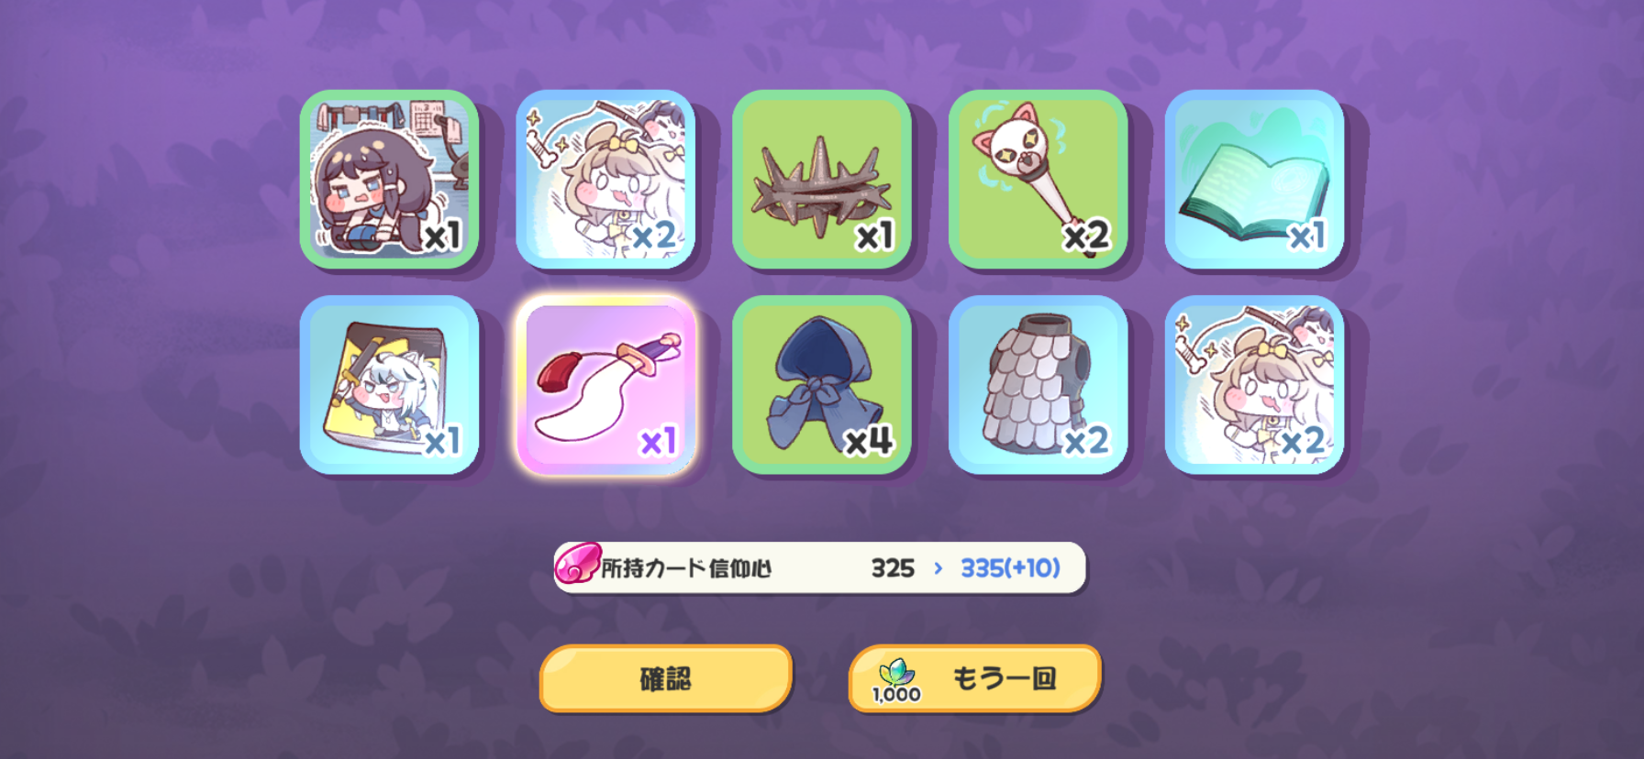Screen dimensions: 1644x759
Task: Open the white-haired swordsman yellow book card
Action: click(x=389, y=384)
